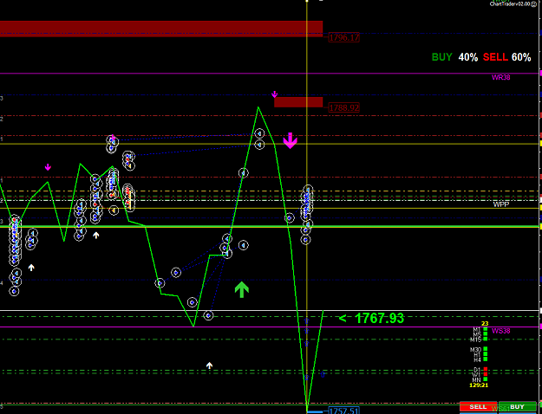Image resolution: width=542 pixels, height=414 pixels.
Task: Click the green BUY order button
Action: [517, 406]
